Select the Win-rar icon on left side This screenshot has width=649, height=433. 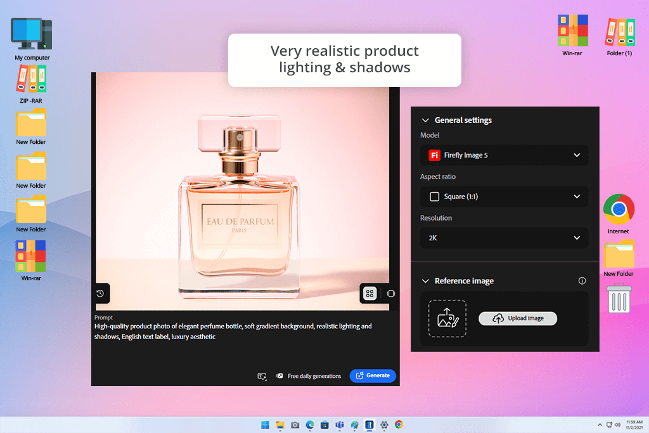31,261
